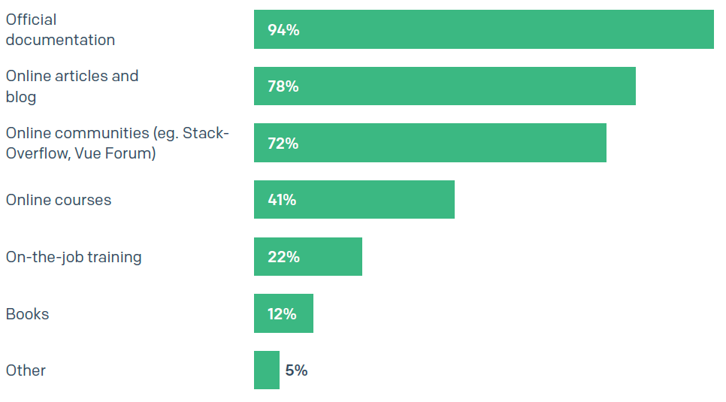Viewport: 726px width, 402px height.
Task: Click the "Online communities" Stack-Overflow label
Action: point(117,143)
